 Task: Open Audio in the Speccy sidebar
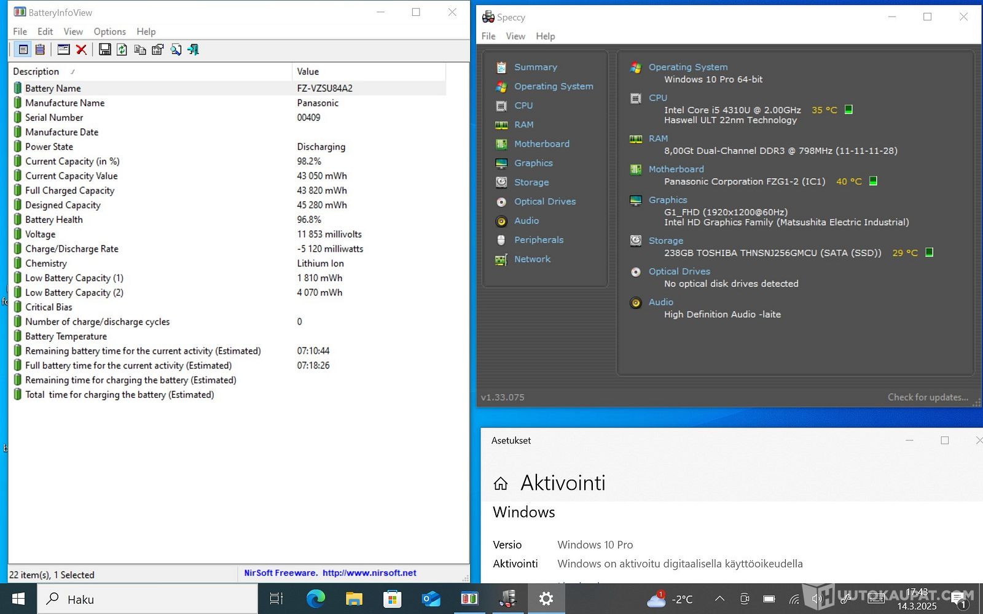[x=527, y=220]
